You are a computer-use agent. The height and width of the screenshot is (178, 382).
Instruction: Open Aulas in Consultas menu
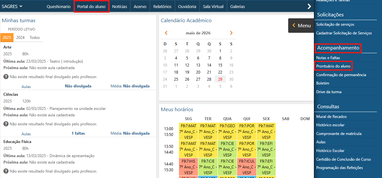(x=321, y=142)
